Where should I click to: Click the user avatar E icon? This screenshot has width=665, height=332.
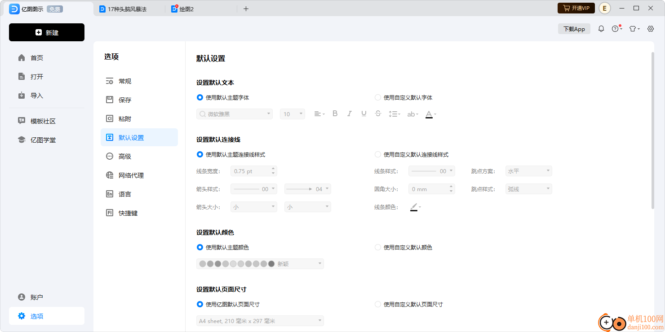605,8
